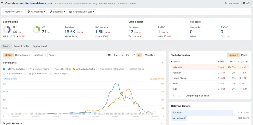Open the hamburger menu icon
The image size is (253, 125).
click(2, 3)
